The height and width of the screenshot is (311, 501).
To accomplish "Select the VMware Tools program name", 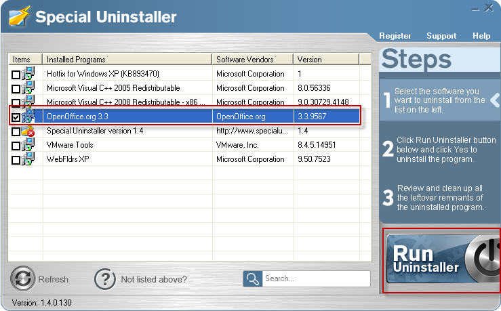I will [70, 145].
